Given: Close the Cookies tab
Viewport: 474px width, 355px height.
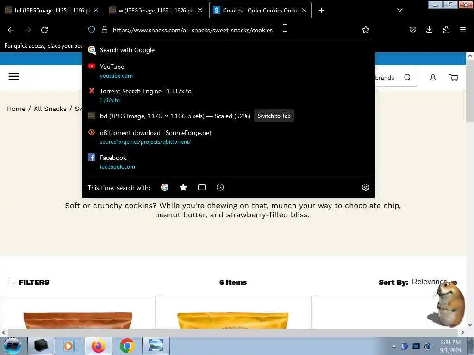Looking at the screenshot, I should [x=304, y=10].
